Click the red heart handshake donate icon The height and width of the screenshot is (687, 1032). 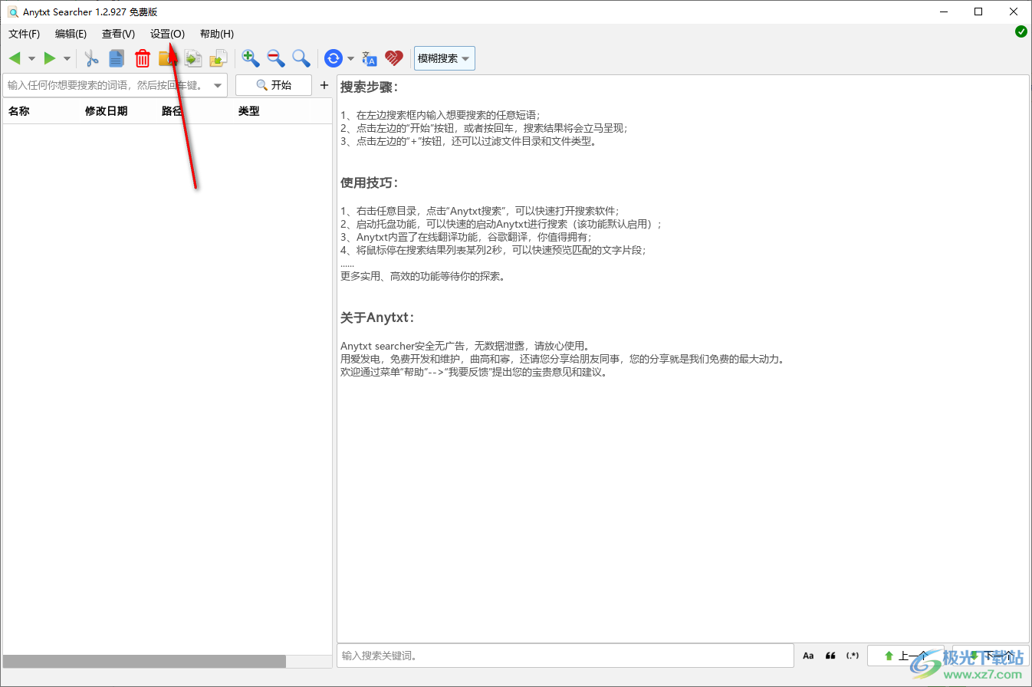394,58
